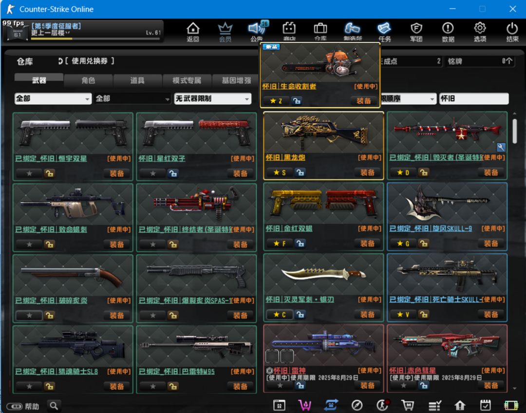The width and height of the screenshot is (526, 413).
Task: Open the 数据 stats icon
Action: pos(448,32)
